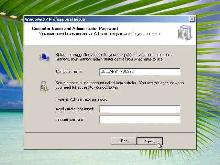
Task: Focus the Computer name input field
Action: (x=140, y=72)
